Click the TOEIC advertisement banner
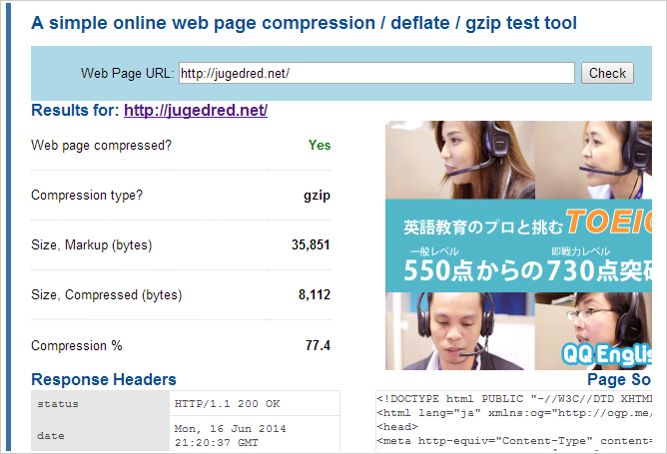Screen dimensions: 667x454 (519, 244)
